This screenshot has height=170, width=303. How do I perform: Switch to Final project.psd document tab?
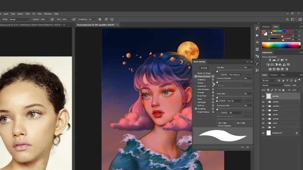tap(96, 25)
